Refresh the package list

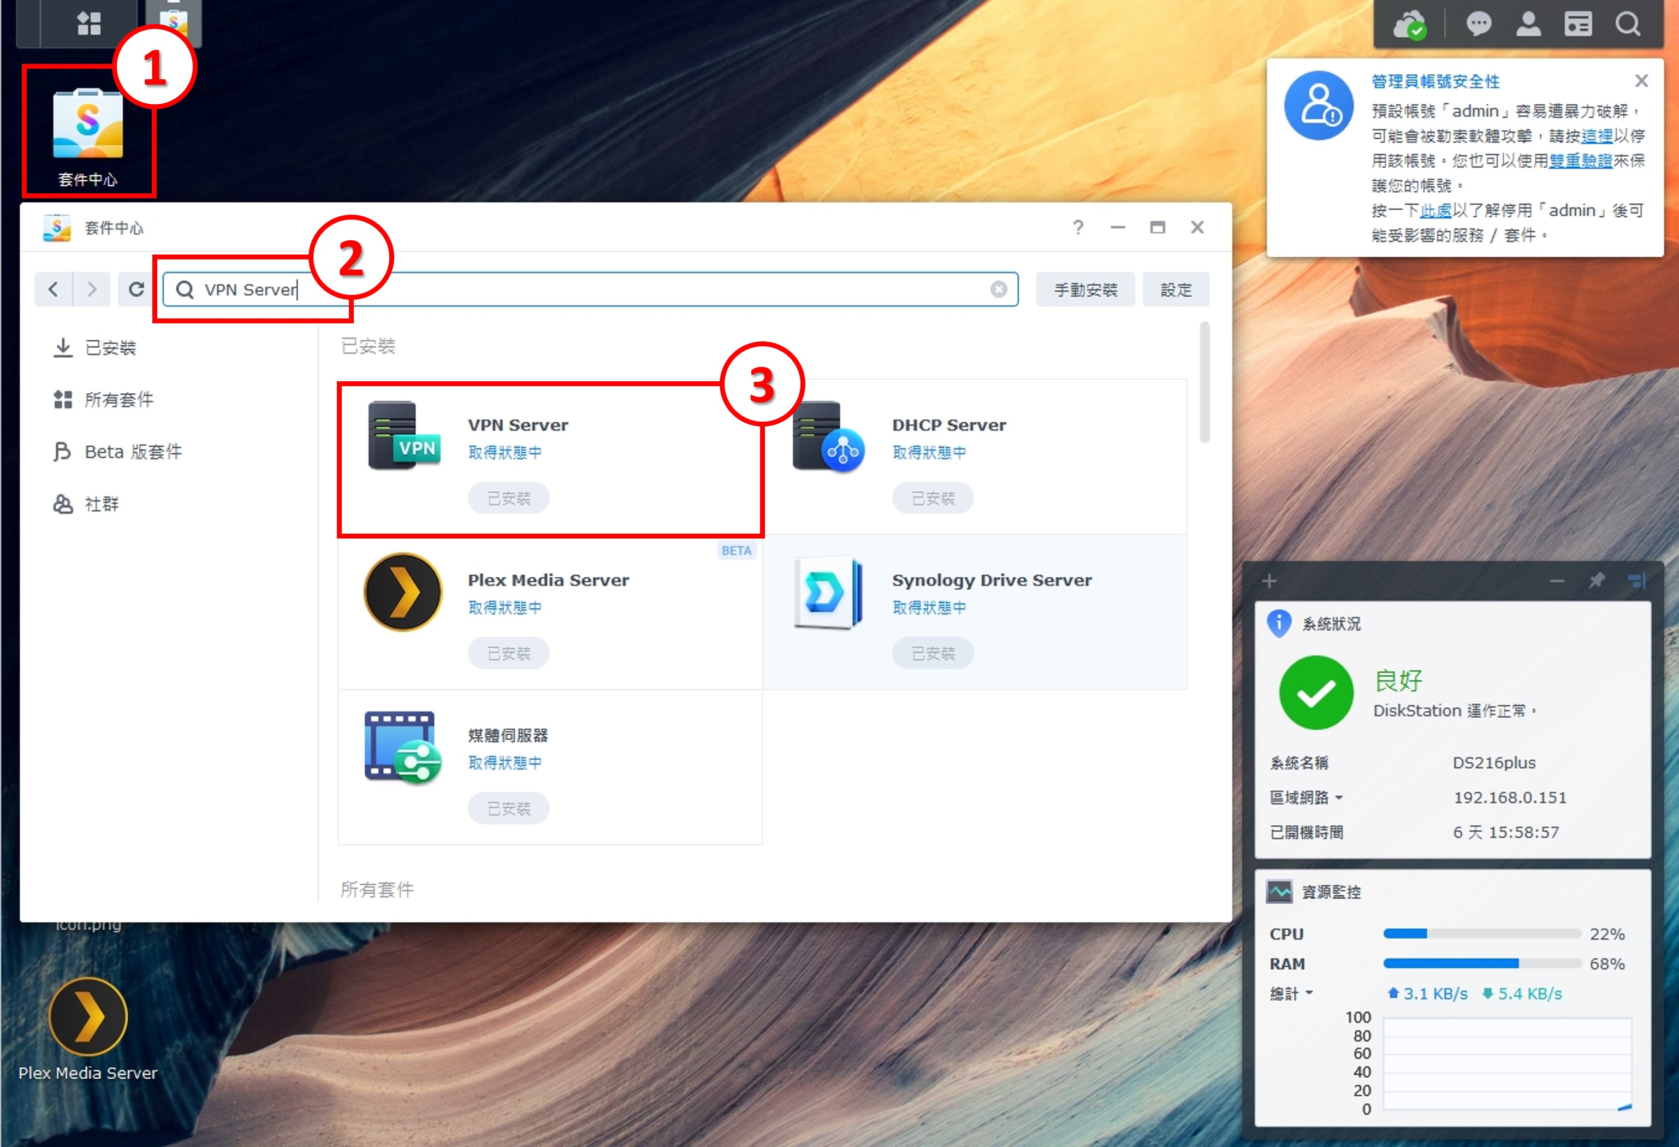(137, 288)
